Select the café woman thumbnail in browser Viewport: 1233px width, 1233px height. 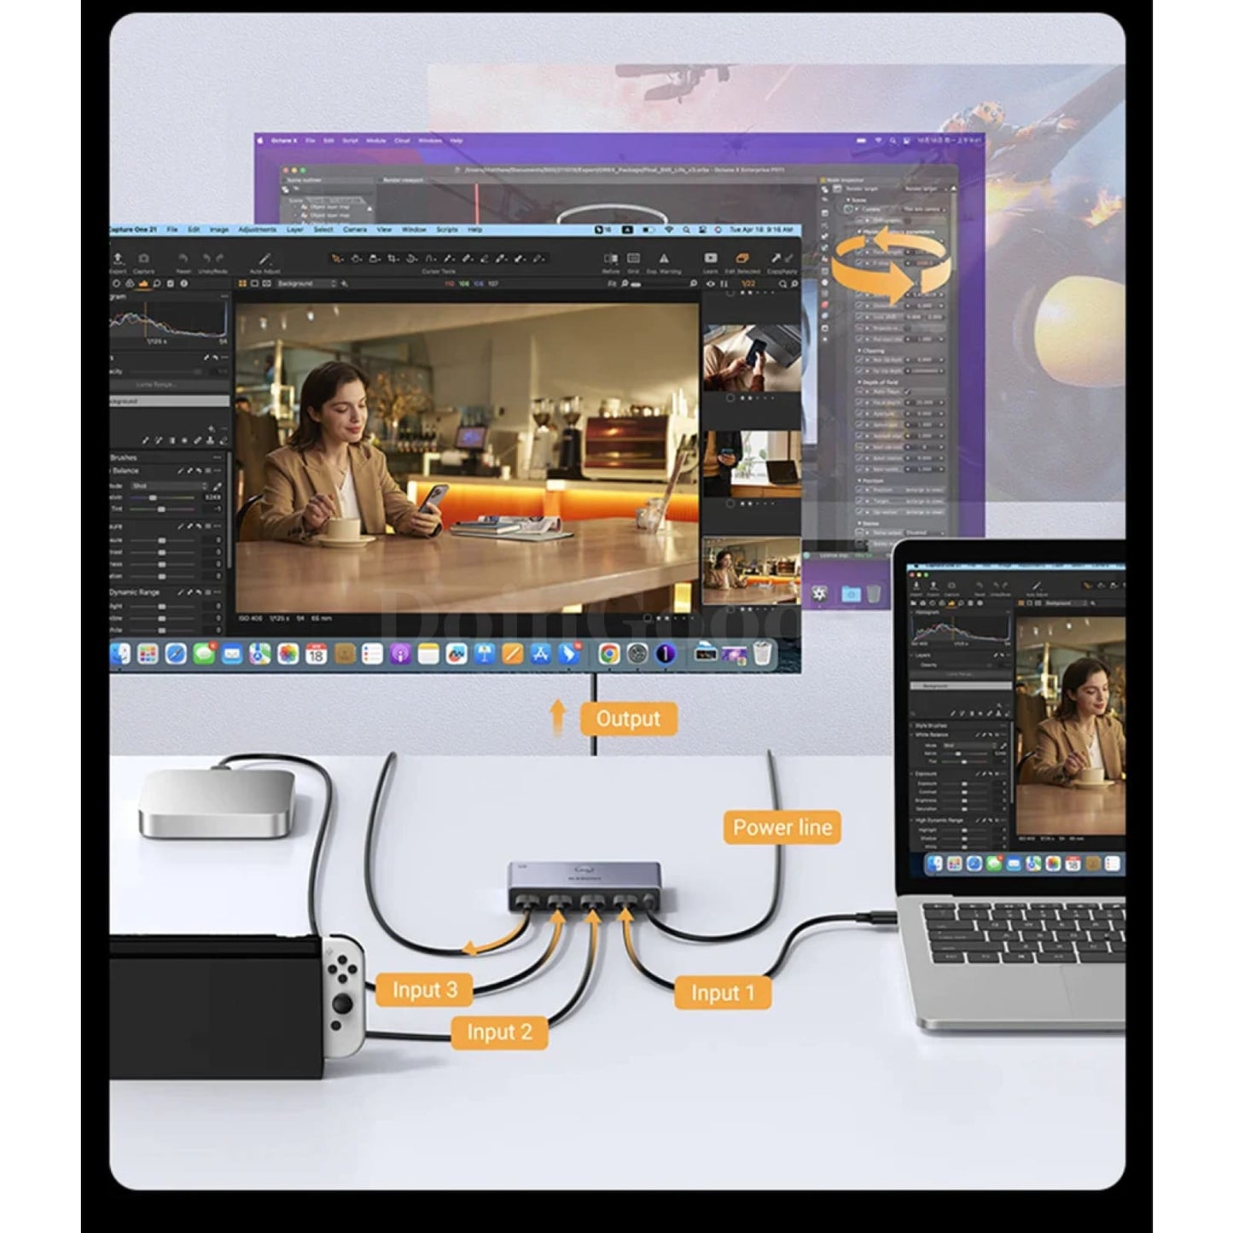point(750,570)
